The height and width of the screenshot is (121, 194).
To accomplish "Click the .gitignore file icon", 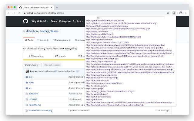I will [x=26, y=94].
